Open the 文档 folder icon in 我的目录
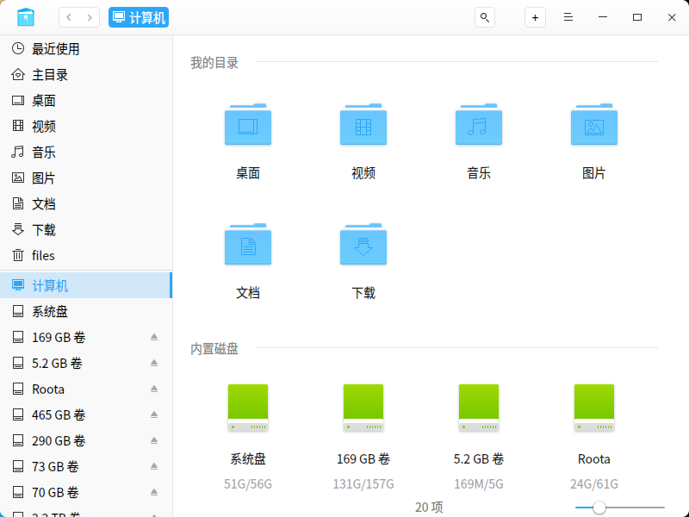Viewport: 689px width, 517px height. tap(248, 244)
